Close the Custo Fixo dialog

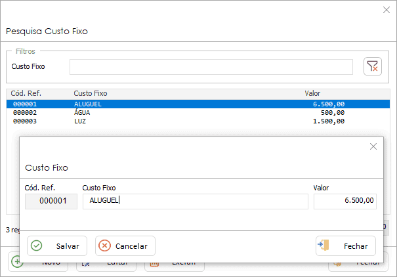pyautogui.click(x=373, y=146)
